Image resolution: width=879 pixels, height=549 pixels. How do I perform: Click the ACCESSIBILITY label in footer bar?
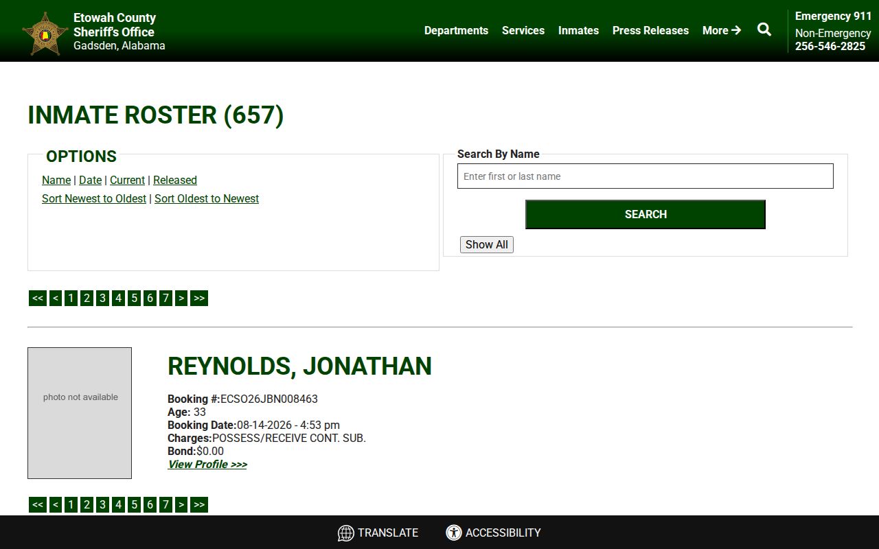(x=503, y=533)
